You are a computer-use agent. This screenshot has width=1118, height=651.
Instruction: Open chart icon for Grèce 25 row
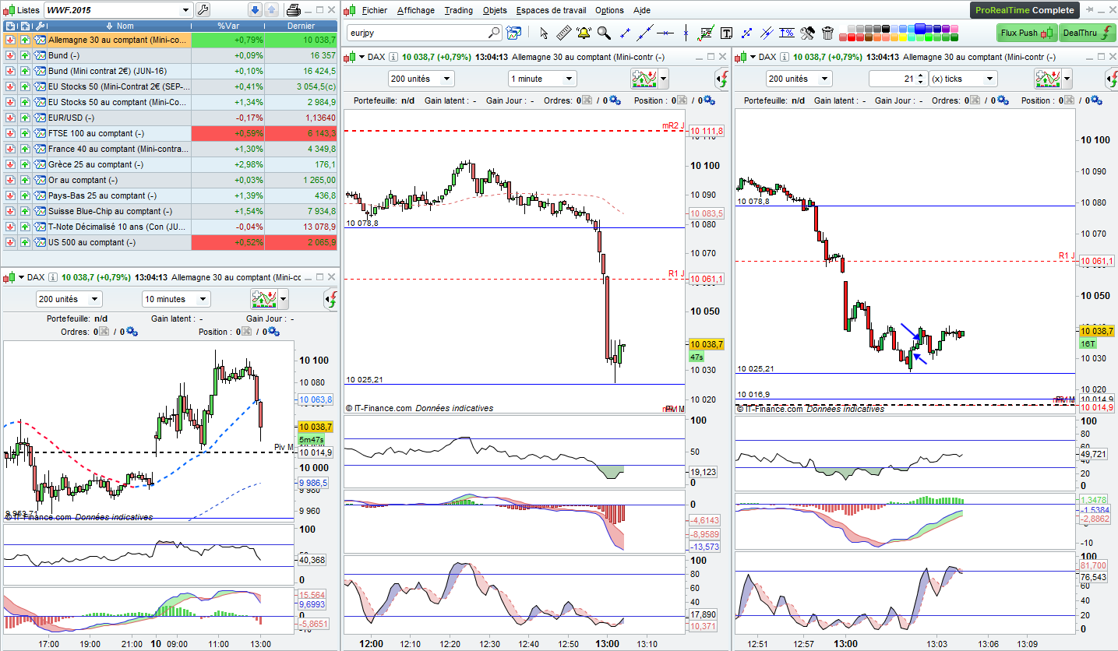(41, 164)
